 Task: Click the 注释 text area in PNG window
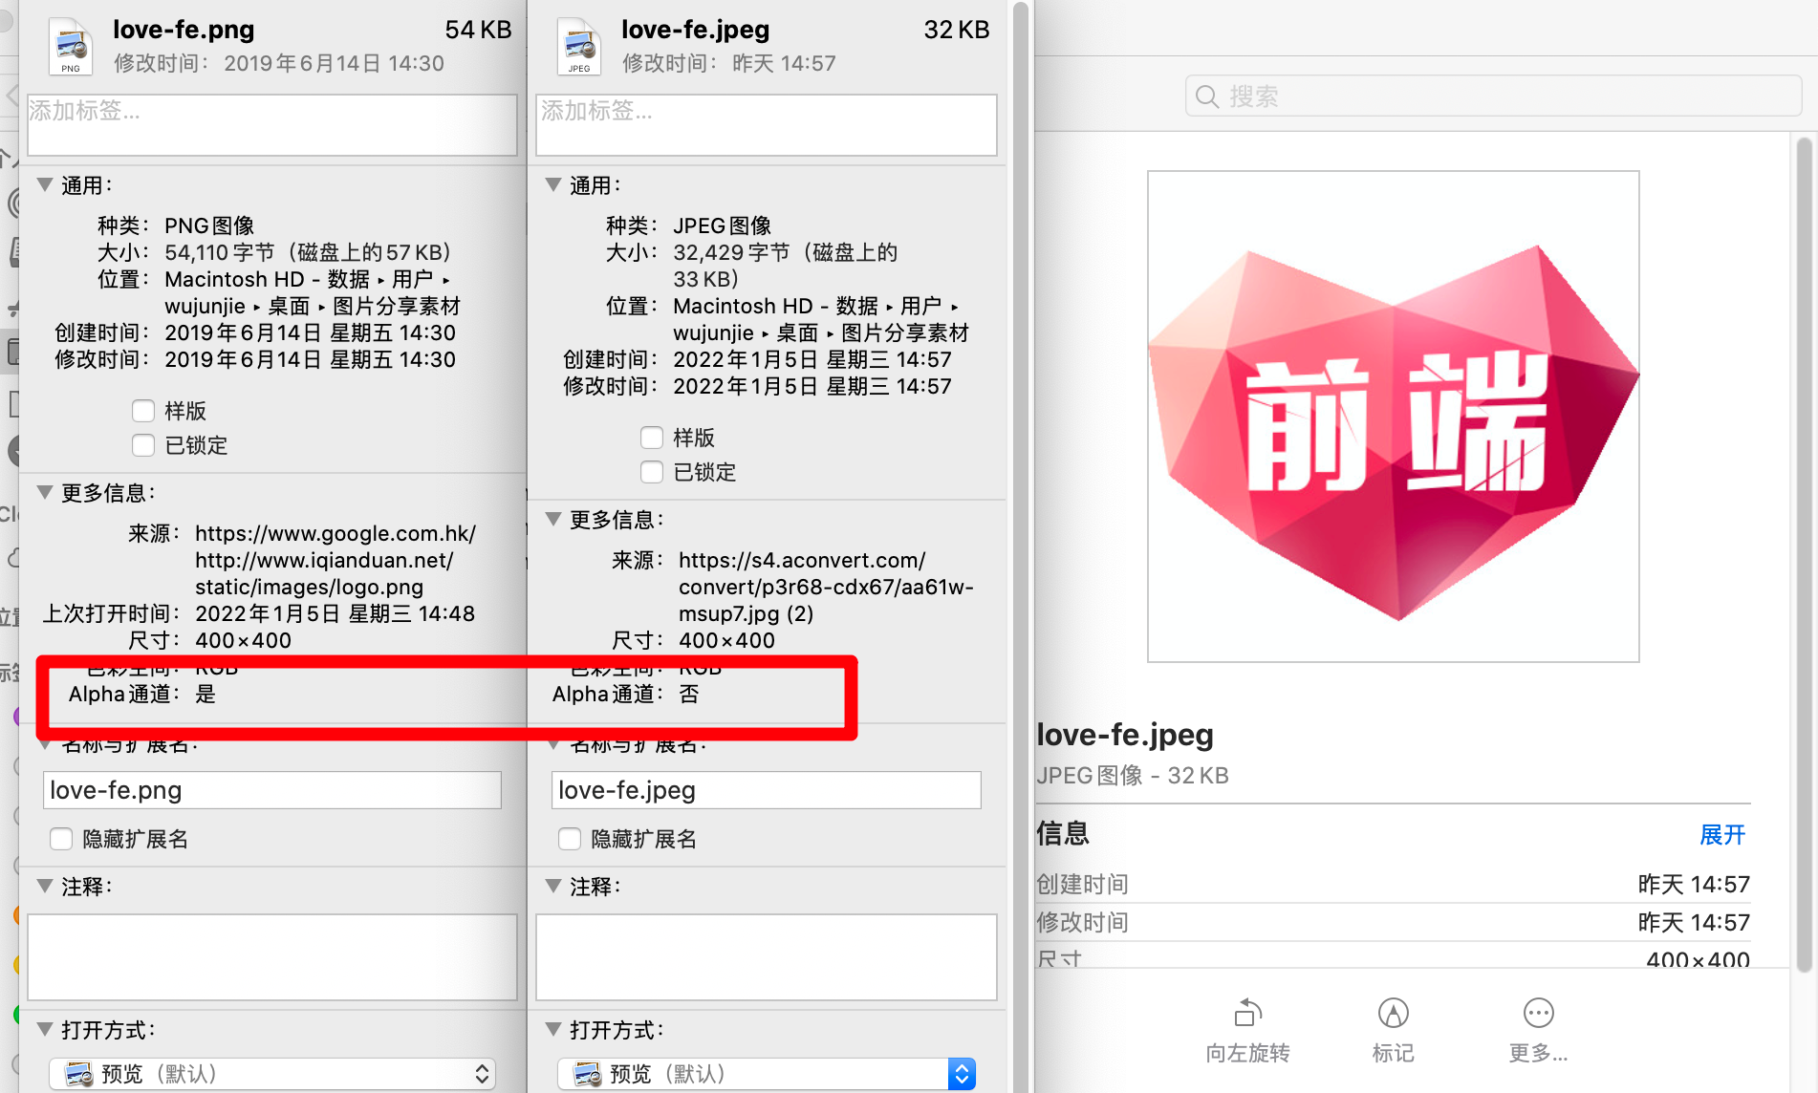tap(272, 957)
